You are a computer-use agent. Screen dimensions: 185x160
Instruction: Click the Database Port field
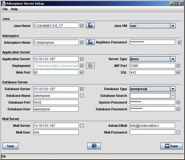(x=56, y=102)
